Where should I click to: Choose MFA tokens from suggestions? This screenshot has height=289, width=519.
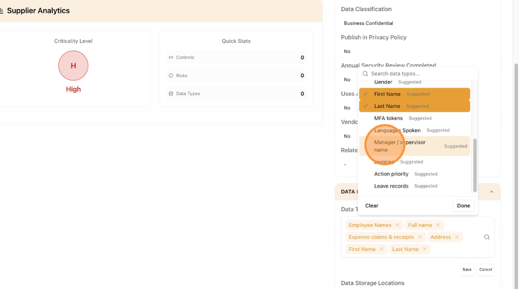(389, 118)
